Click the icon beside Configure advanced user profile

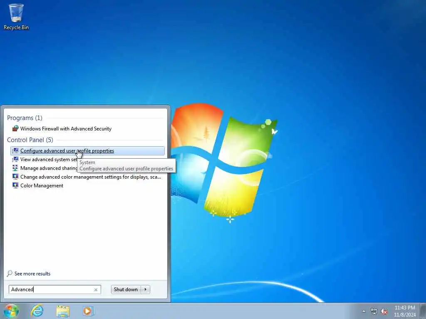point(15,150)
